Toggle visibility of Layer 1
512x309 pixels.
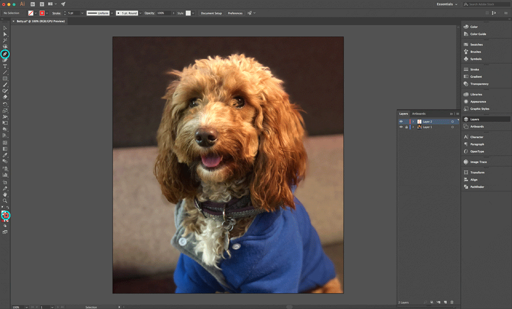401,127
